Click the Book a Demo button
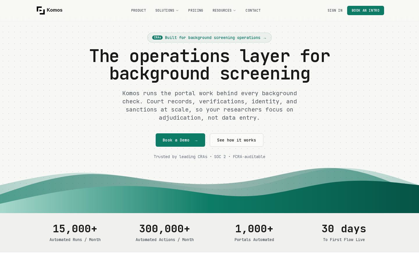Image resolution: width=419 pixels, height=262 pixels. pos(180,140)
